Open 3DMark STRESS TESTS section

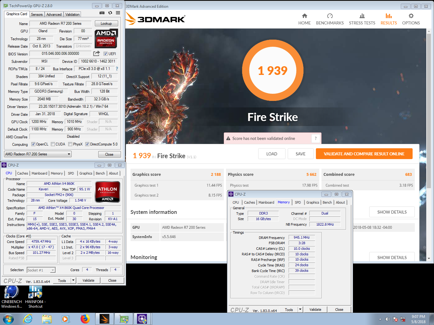click(362, 19)
